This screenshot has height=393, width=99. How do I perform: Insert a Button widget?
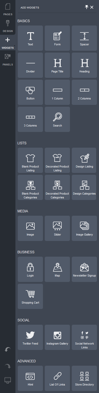click(x=30, y=92)
